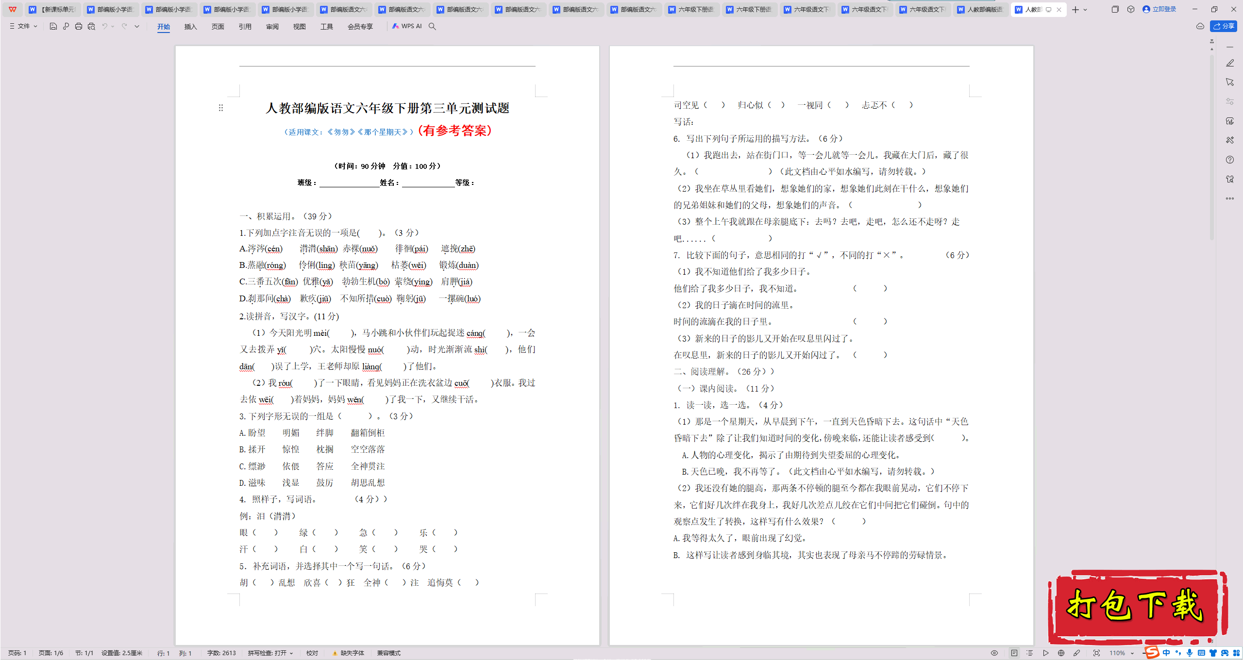Open the more options ellipsis in sidebar
The image size is (1243, 660).
(1230, 198)
